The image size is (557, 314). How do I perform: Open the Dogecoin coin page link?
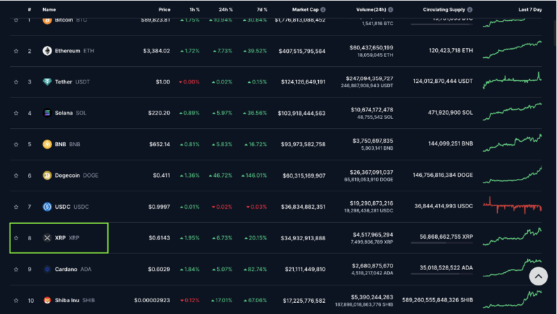pyautogui.click(x=77, y=175)
